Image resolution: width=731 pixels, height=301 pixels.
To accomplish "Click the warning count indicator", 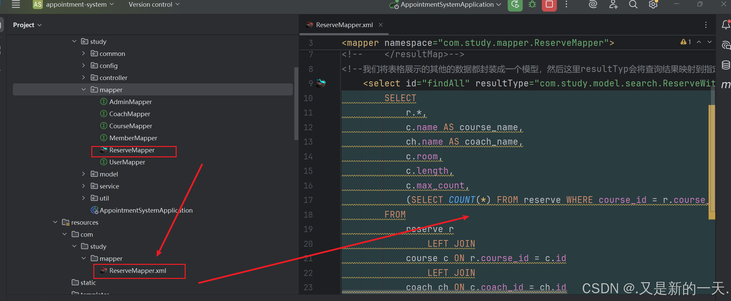I will (686, 42).
